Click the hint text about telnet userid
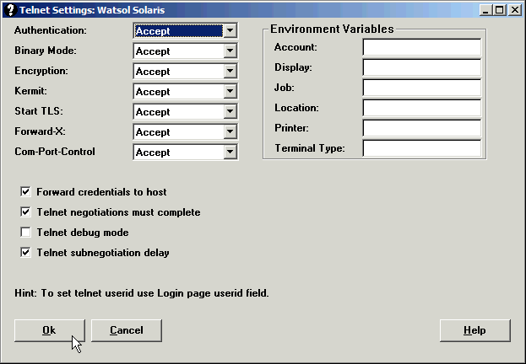This screenshot has width=526, height=364. 142,293
